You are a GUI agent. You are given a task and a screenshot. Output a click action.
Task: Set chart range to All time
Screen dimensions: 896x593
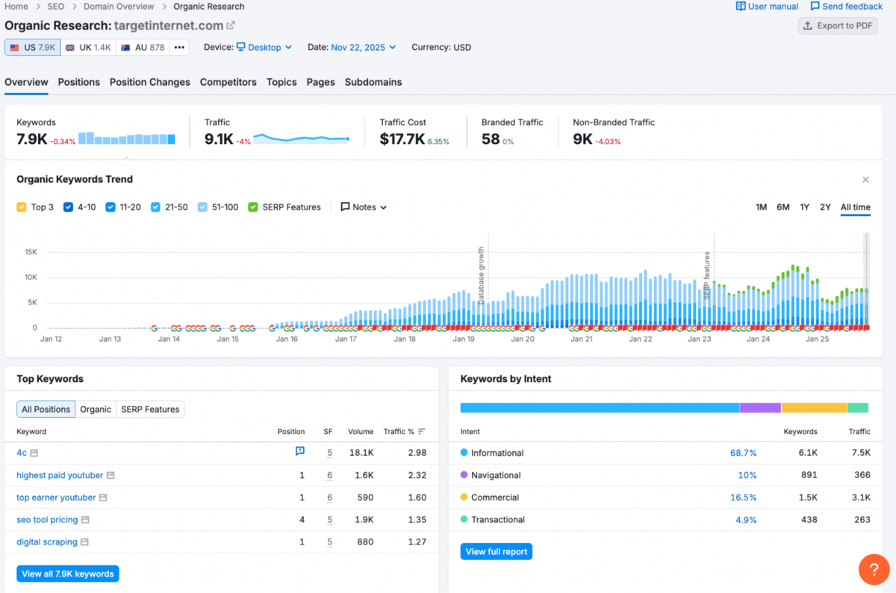tap(856, 207)
